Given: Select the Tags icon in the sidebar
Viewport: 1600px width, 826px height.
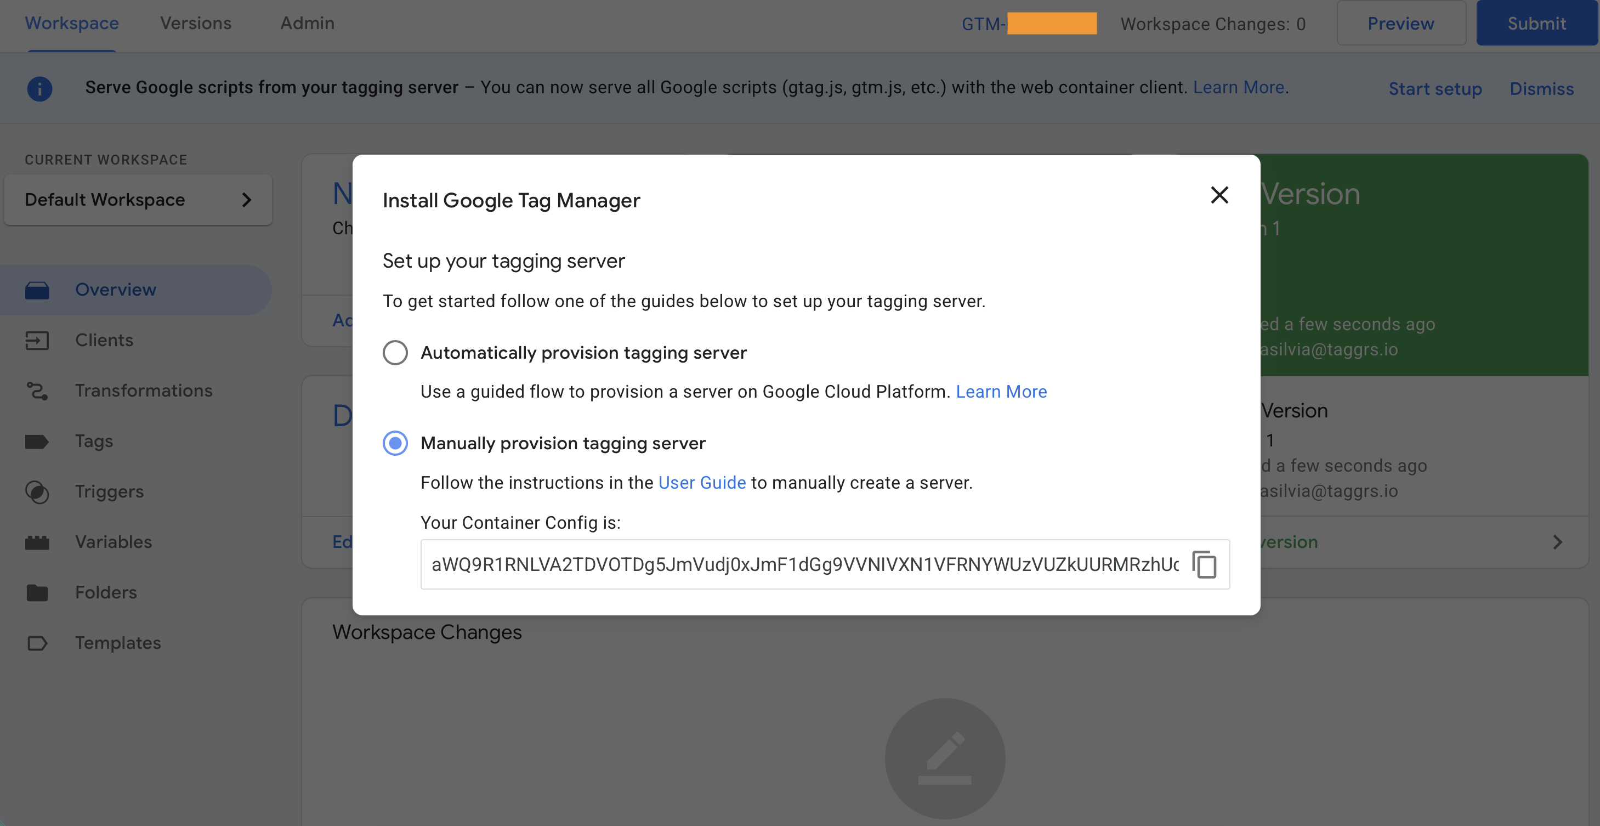Looking at the screenshot, I should tap(37, 442).
